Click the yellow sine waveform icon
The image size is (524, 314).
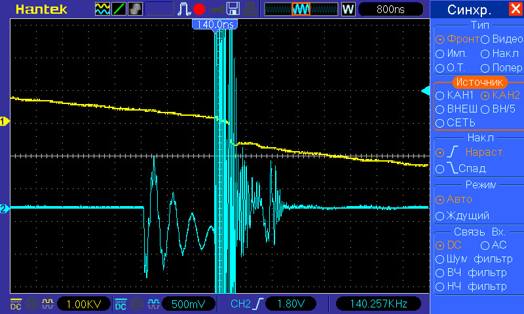pyautogui.click(x=102, y=9)
